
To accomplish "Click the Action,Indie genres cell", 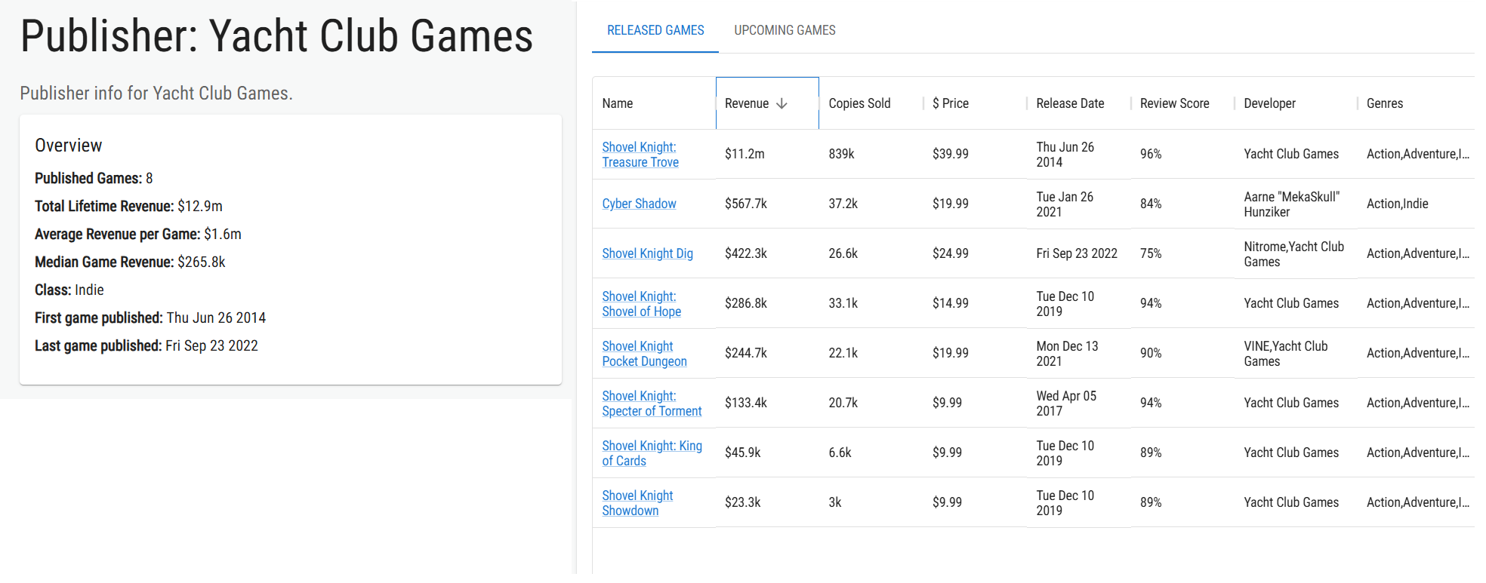I will click(1416, 204).
